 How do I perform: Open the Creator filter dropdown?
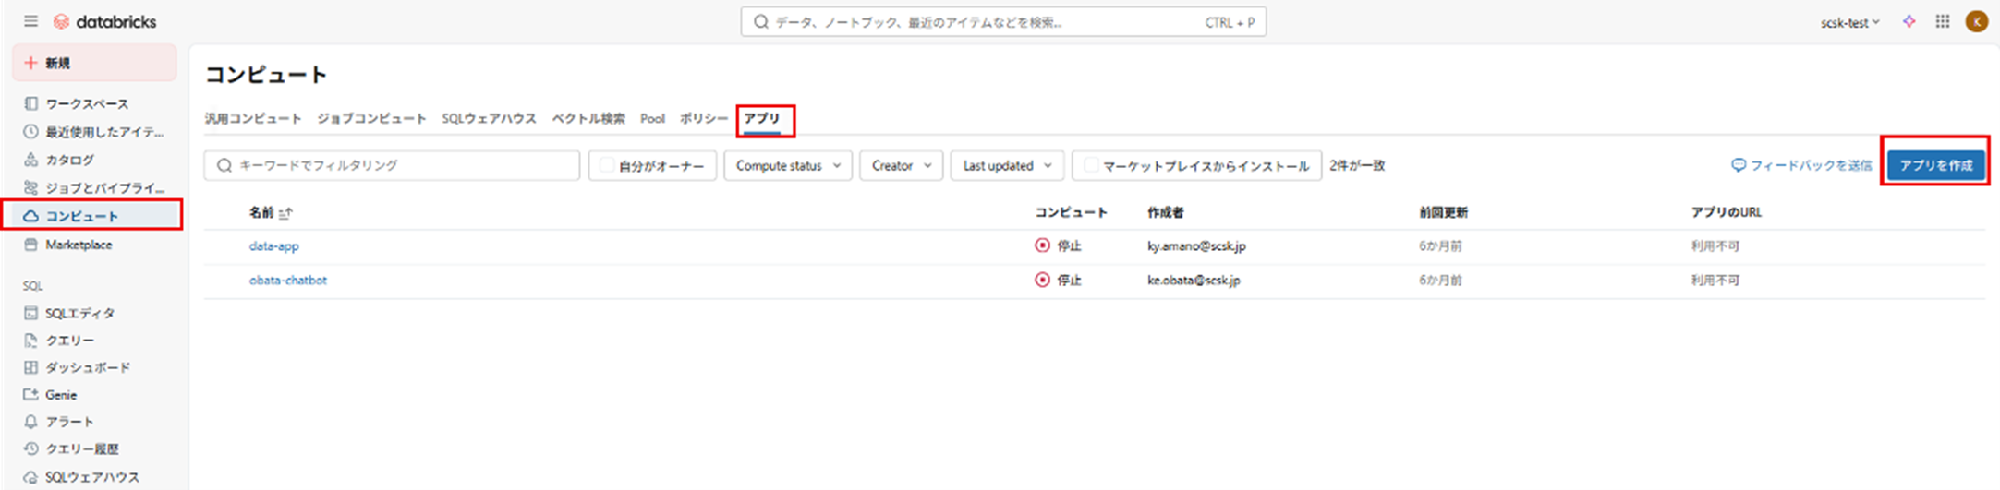tap(900, 166)
